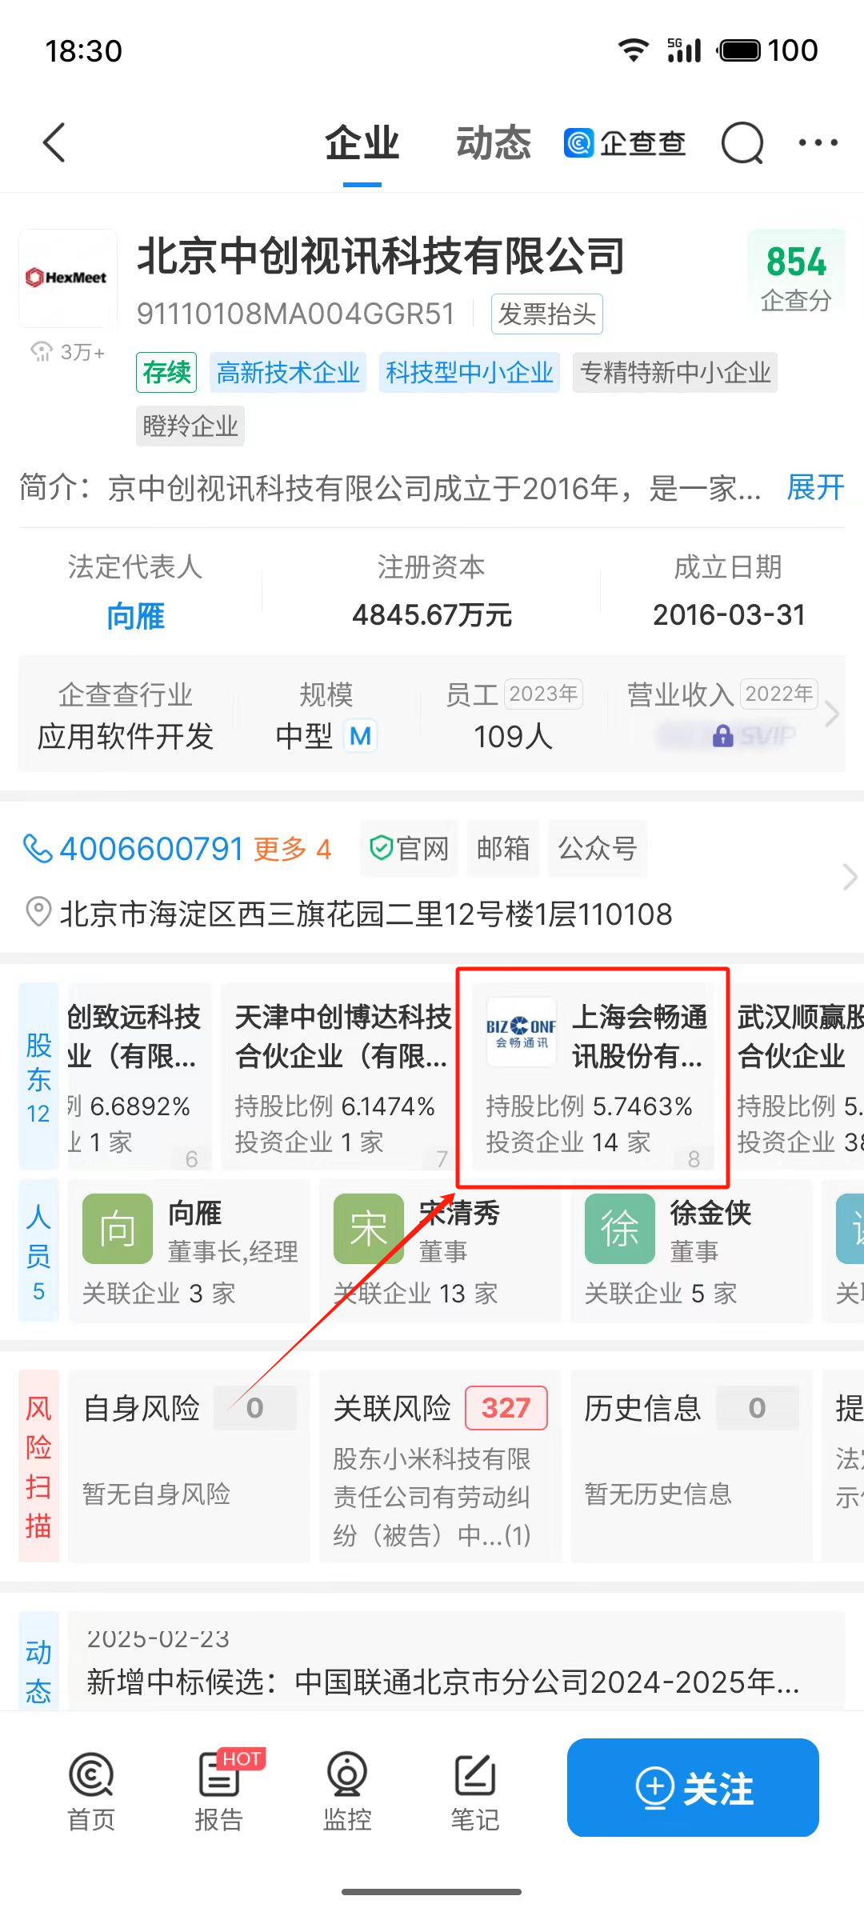Open 笔记 notes icon in bottom bar
864x1920 pixels.
[x=475, y=1790]
